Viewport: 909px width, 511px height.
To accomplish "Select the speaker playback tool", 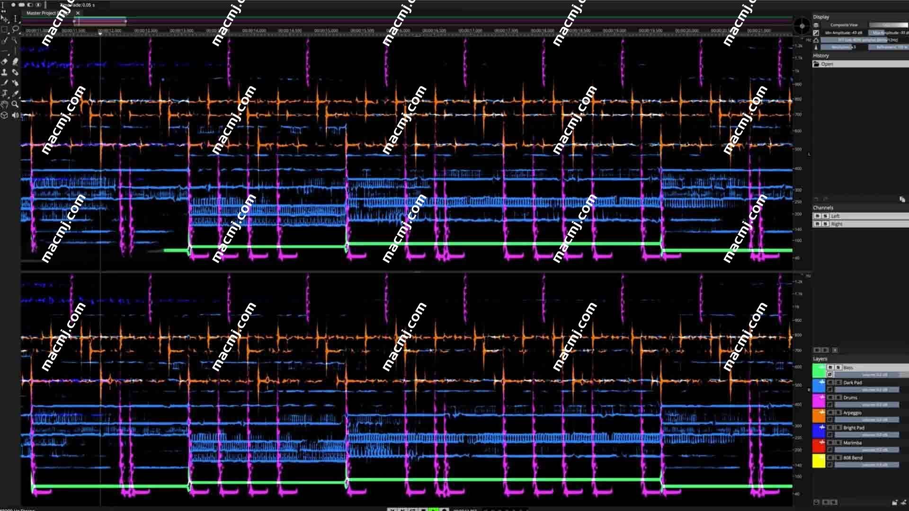I will coord(15,115).
